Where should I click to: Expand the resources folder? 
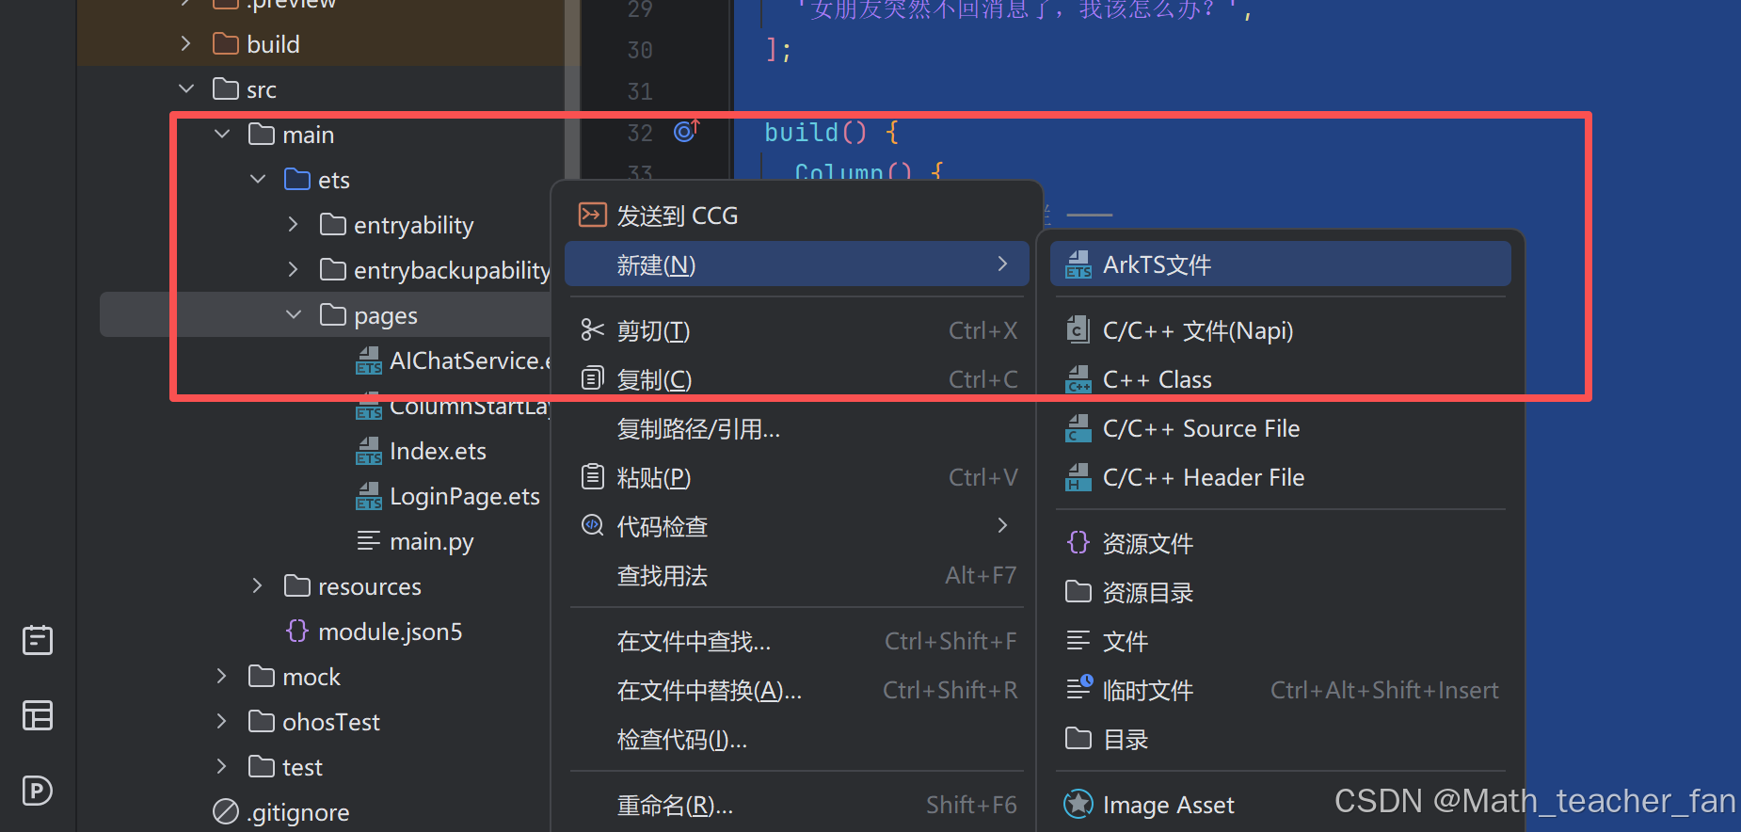coord(257,585)
